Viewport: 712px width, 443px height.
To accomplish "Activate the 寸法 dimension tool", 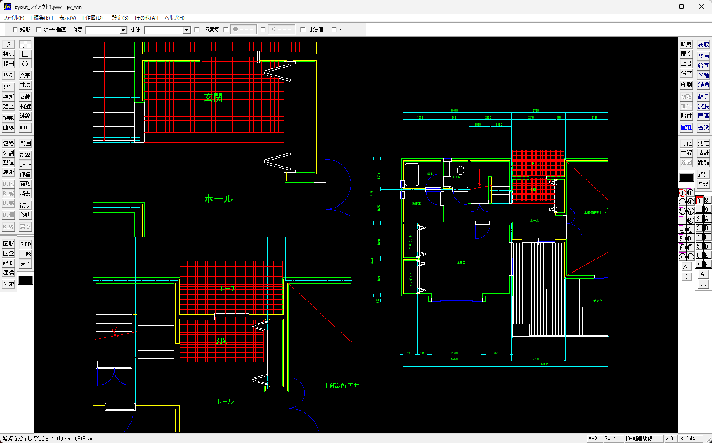I will (25, 85).
